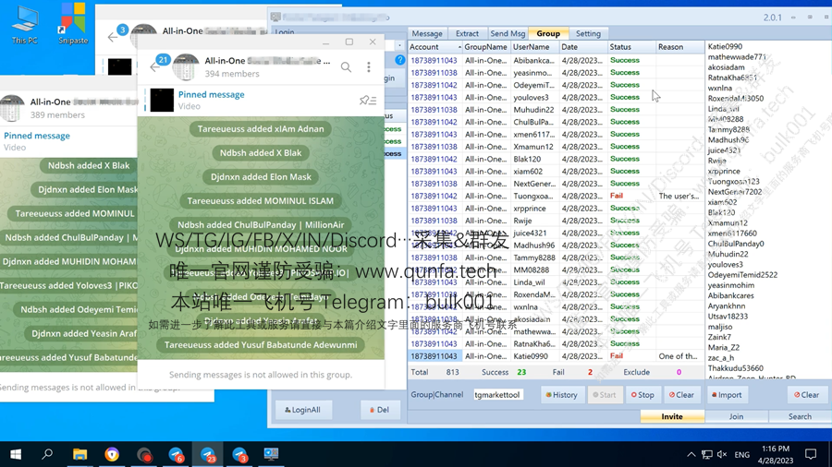The image size is (832, 467).
Task: Go back using front Telegram back arrow
Action: [154, 67]
